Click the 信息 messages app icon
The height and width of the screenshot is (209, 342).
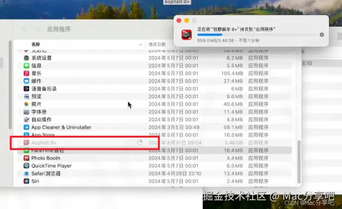point(26,66)
